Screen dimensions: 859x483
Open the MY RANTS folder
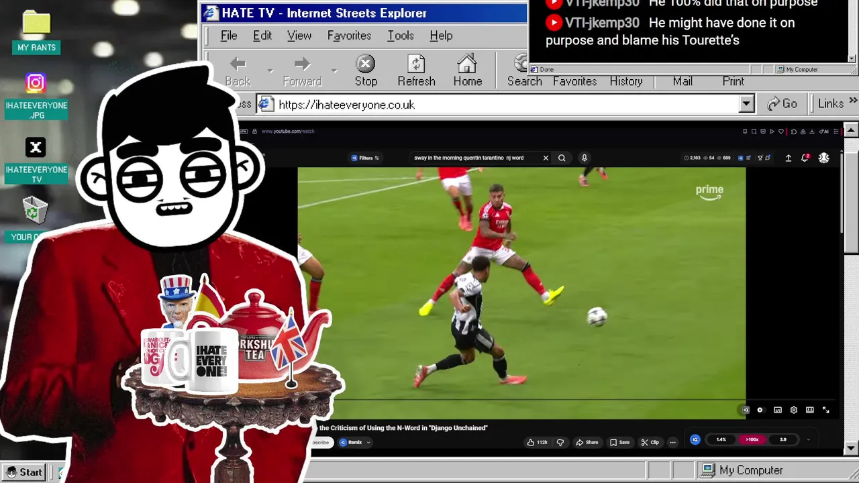36,32
